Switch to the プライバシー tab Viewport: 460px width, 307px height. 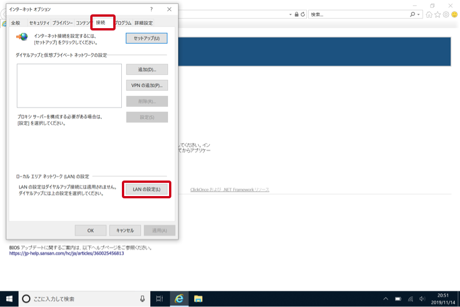tap(63, 23)
